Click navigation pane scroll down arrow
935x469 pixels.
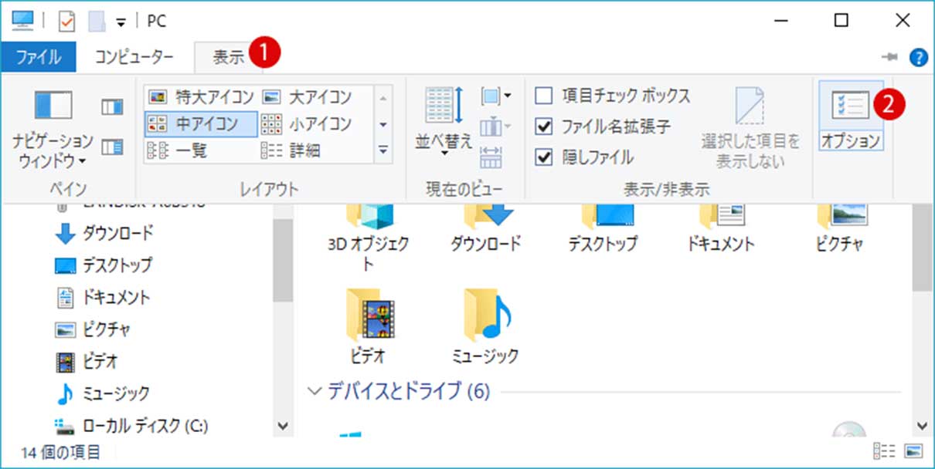tap(283, 426)
